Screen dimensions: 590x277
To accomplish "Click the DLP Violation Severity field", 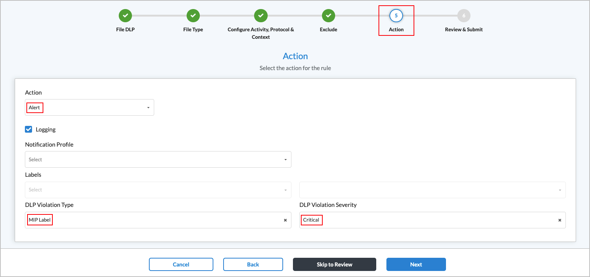I will click(430, 220).
